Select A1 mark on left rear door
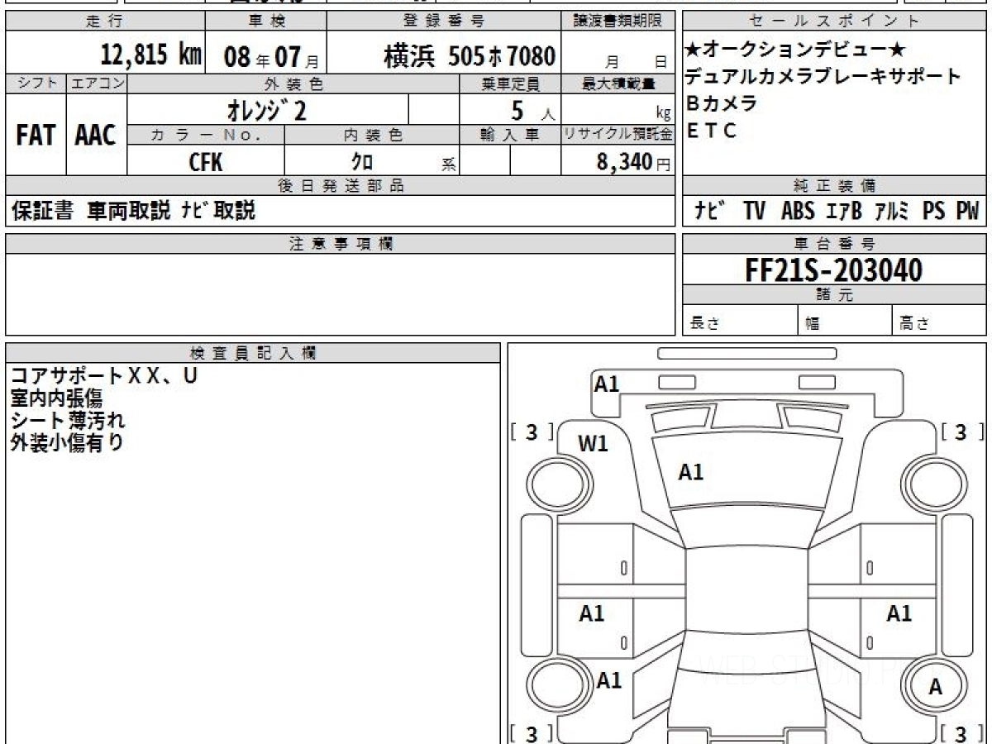 [592, 613]
